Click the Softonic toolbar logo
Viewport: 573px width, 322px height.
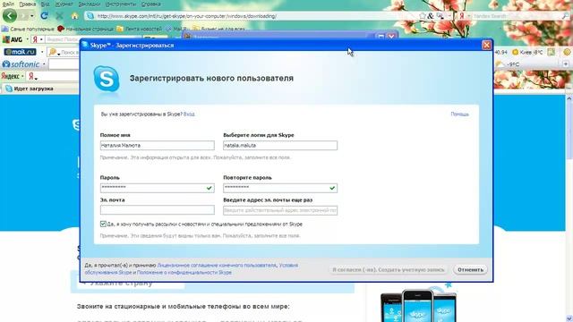[21, 64]
